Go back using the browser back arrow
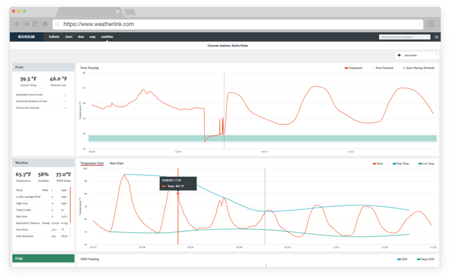 coord(18,24)
